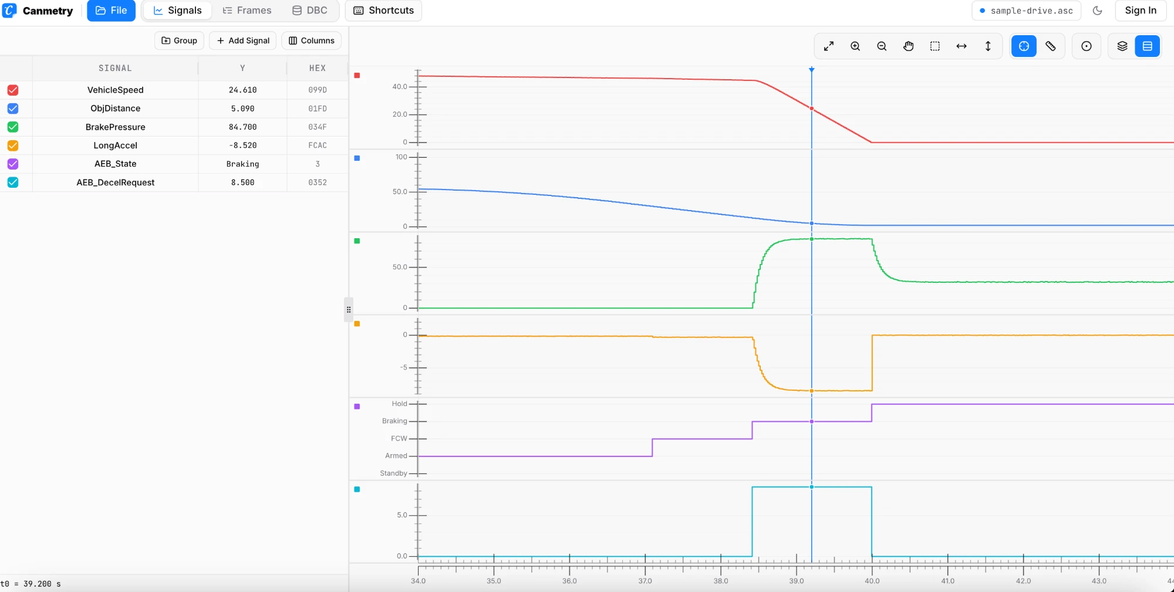Uncheck the AEB_State signal checkbox
Viewport: 1174px width, 592px height.
pos(13,164)
